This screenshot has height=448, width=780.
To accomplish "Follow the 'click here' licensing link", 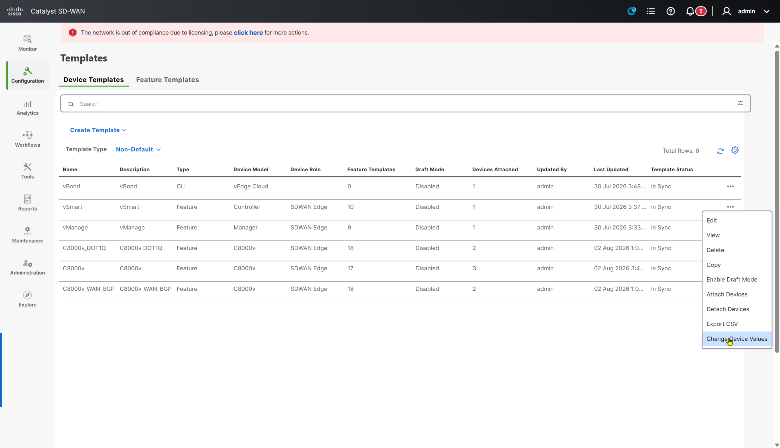I will 248,33.
